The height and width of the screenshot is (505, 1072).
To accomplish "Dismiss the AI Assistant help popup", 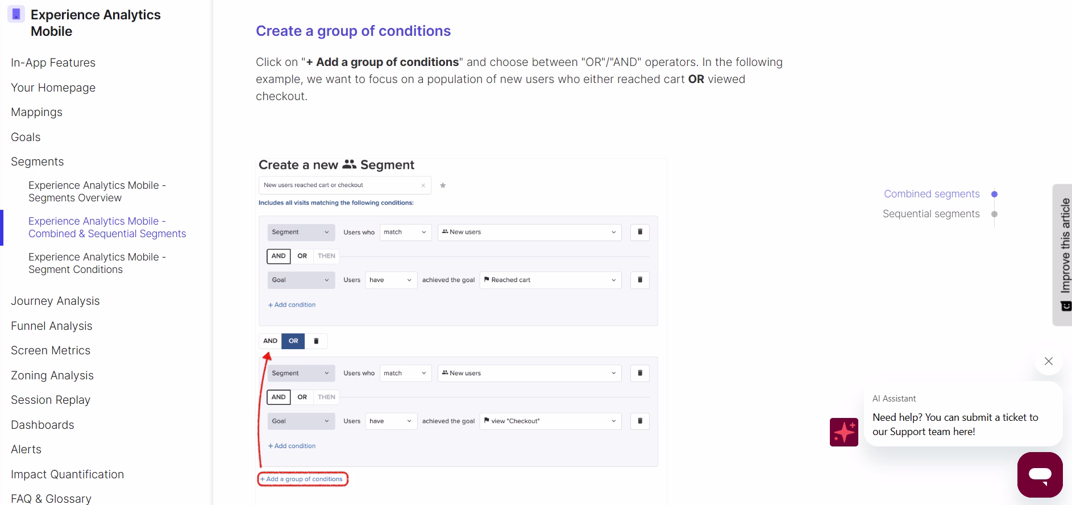I will 1048,361.
